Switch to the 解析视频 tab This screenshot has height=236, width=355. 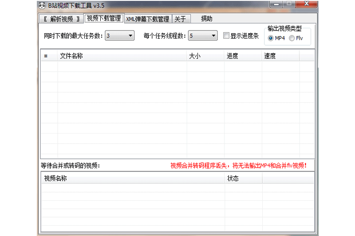tap(62, 19)
